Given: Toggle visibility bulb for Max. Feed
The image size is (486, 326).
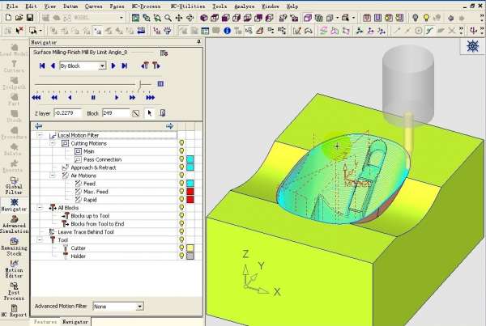Looking at the screenshot, I should (181, 192).
